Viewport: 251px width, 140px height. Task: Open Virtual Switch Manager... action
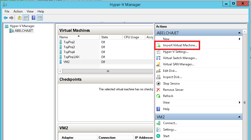(180, 58)
